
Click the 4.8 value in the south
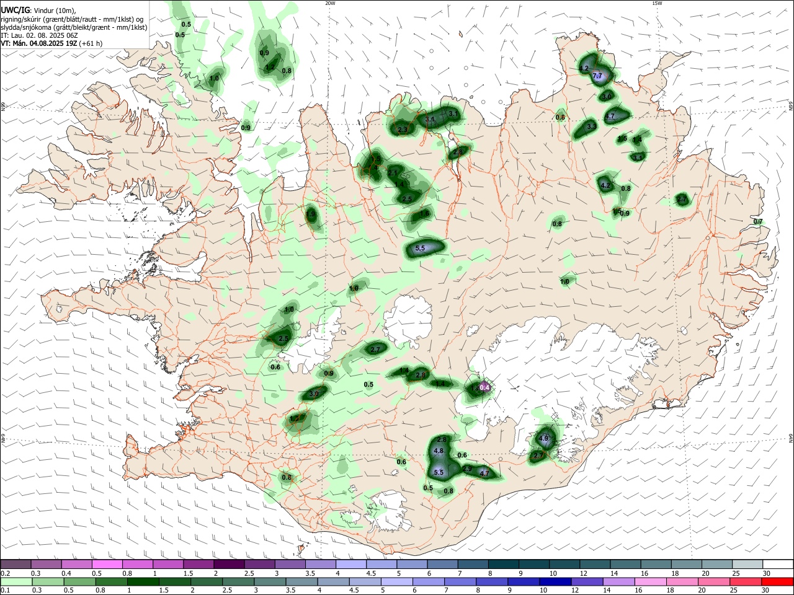(x=439, y=451)
